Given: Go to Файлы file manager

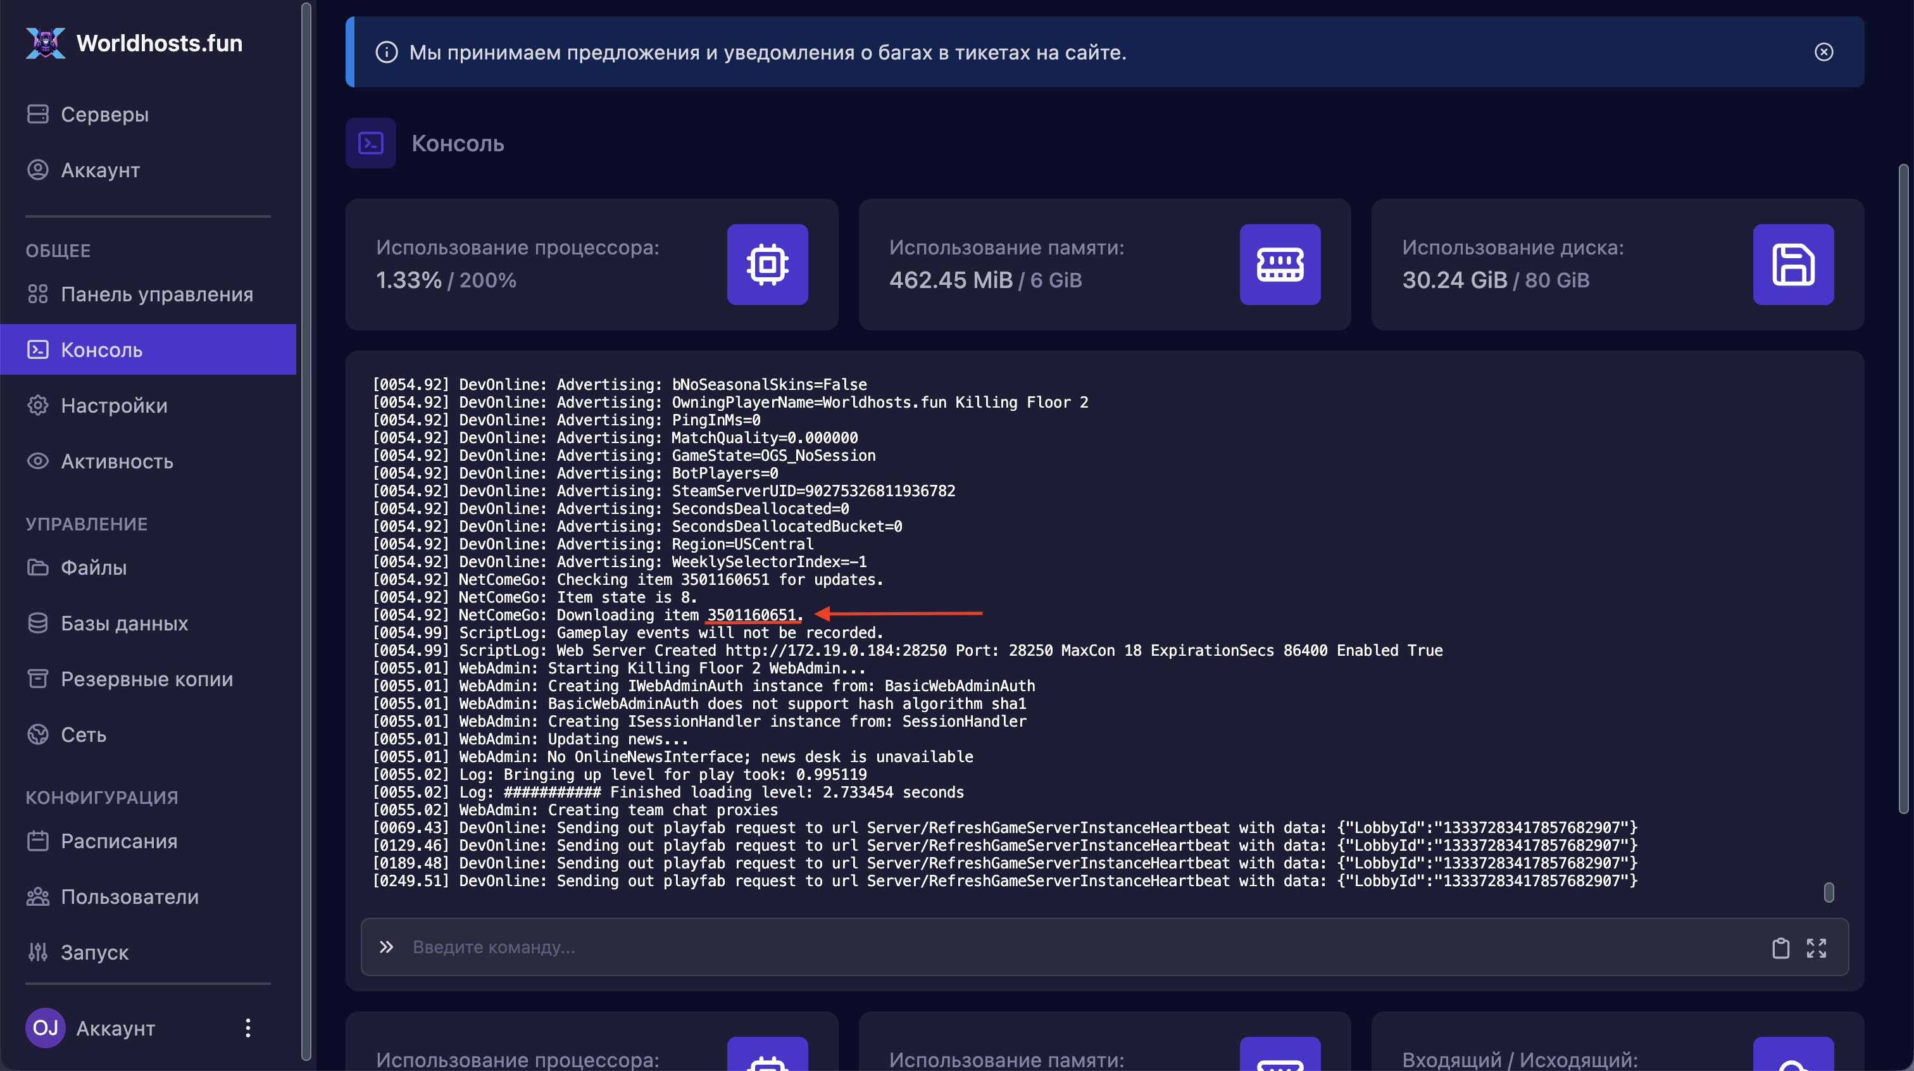Looking at the screenshot, I should (94, 568).
